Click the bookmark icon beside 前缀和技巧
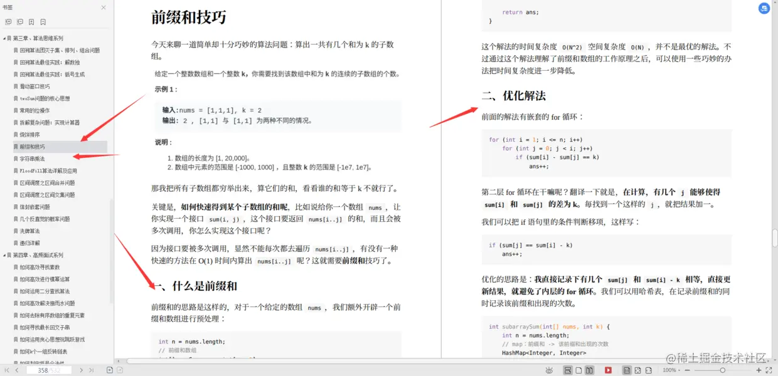This screenshot has width=778, height=376. tap(15, 147)
